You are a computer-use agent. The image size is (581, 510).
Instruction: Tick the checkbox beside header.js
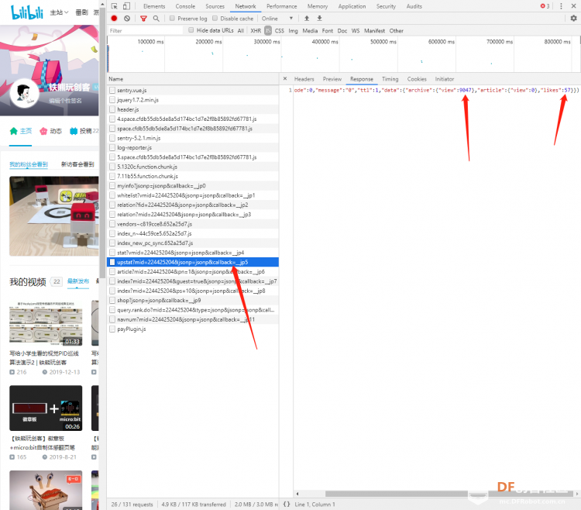click(112, 109)
